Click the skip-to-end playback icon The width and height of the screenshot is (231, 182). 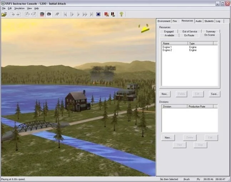91,14
